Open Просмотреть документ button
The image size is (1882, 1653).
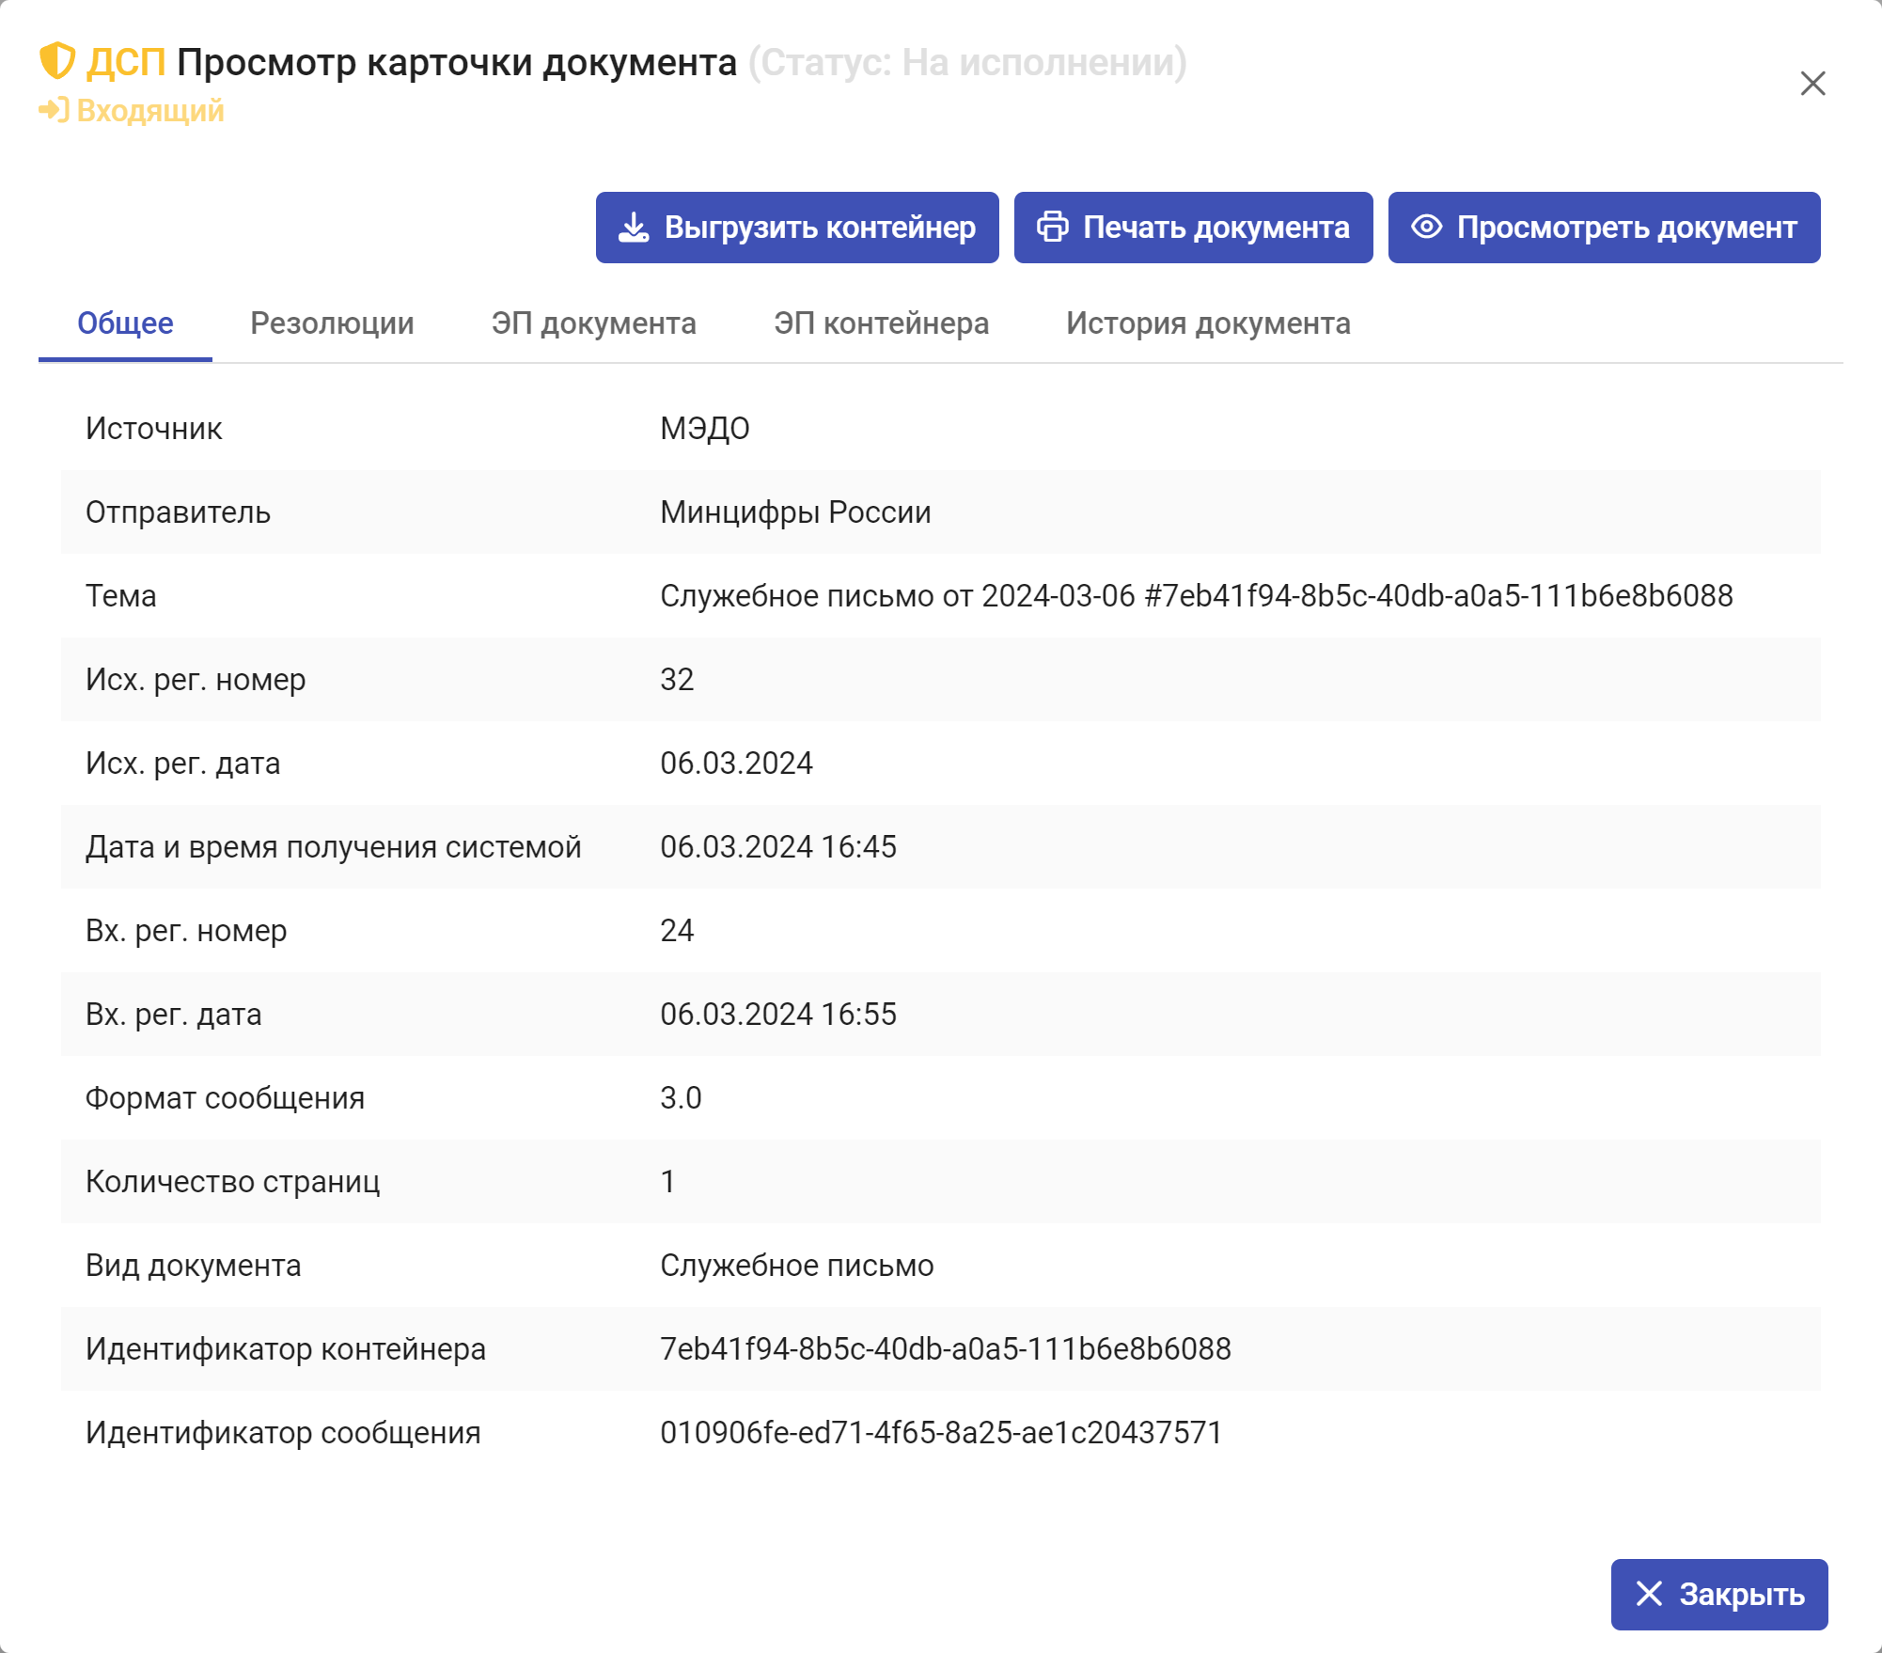click(1604, 228)
